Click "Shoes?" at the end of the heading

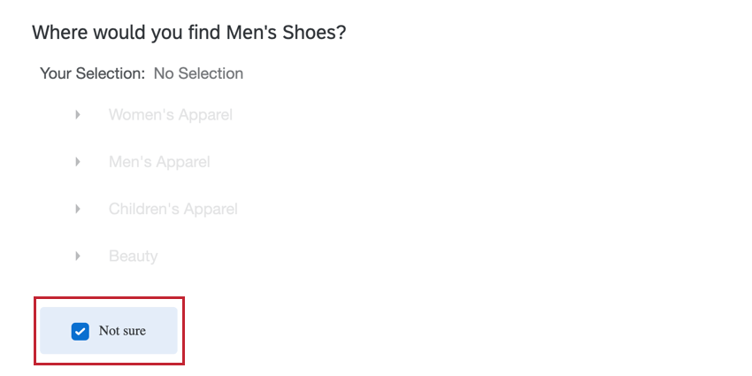point(318,34)
